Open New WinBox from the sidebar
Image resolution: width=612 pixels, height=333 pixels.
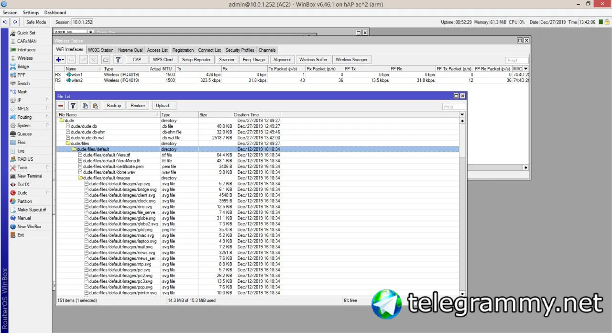point(29,226)
